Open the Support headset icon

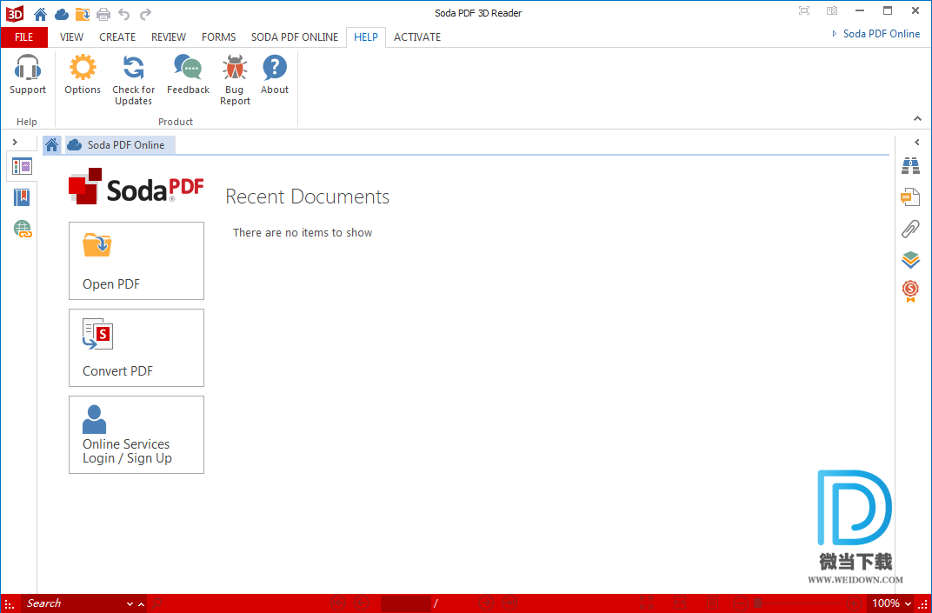[x=27, y=74]
